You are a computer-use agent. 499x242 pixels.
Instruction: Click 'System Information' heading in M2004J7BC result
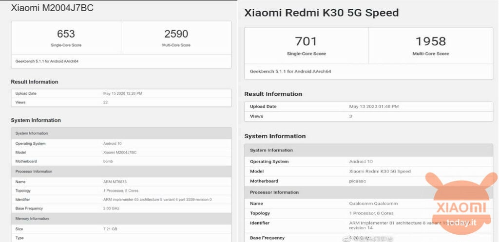click(x=36, y=120)
